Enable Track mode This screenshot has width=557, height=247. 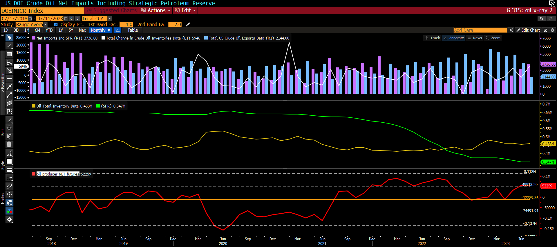[433, 38]
